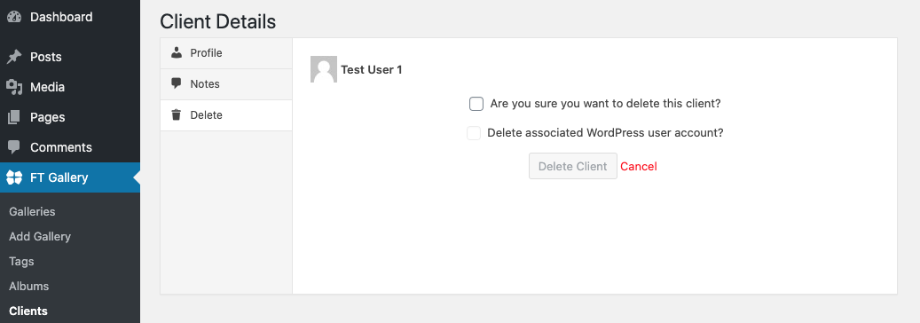Open the Tags submenu link
The height and width of the screenshot is (323, 920).
point(21,262)
